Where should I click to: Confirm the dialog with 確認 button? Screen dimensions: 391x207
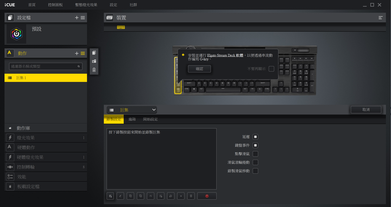199,69
